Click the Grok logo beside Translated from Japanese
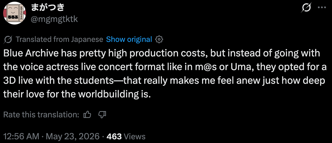 [8, 39]
